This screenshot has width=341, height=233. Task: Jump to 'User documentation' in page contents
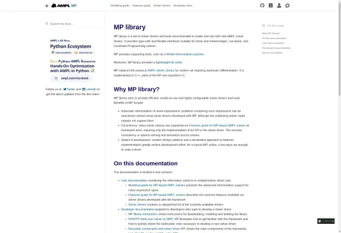[x=273, y=43]
